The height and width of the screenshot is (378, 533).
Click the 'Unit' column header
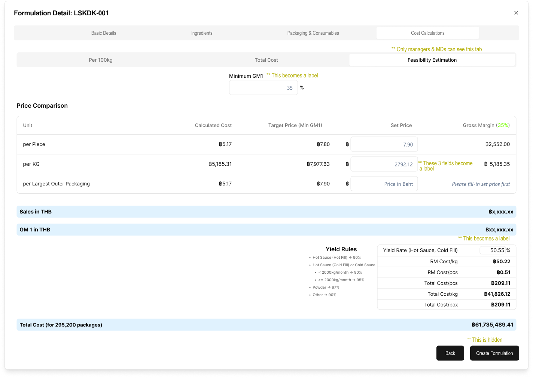tap(28, 125)
